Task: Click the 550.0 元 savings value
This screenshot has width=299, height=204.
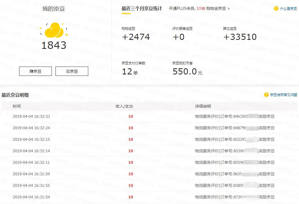Action: coord(187,72)
